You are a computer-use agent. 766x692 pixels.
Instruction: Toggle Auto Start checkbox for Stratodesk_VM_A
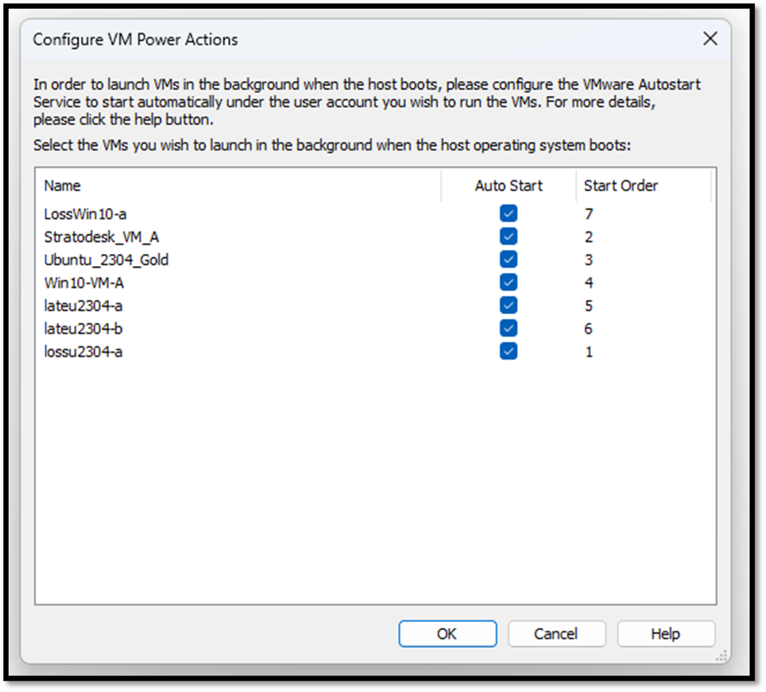pyautogui.click(x=509, y=237)
